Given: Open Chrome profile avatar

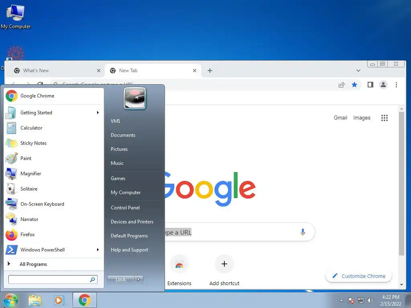Looking at the screenshot, I should [383, 85].
